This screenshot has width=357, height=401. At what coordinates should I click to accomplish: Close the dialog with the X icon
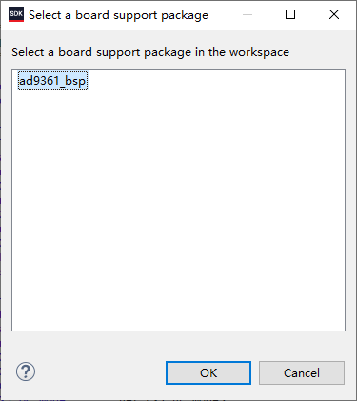334,14
